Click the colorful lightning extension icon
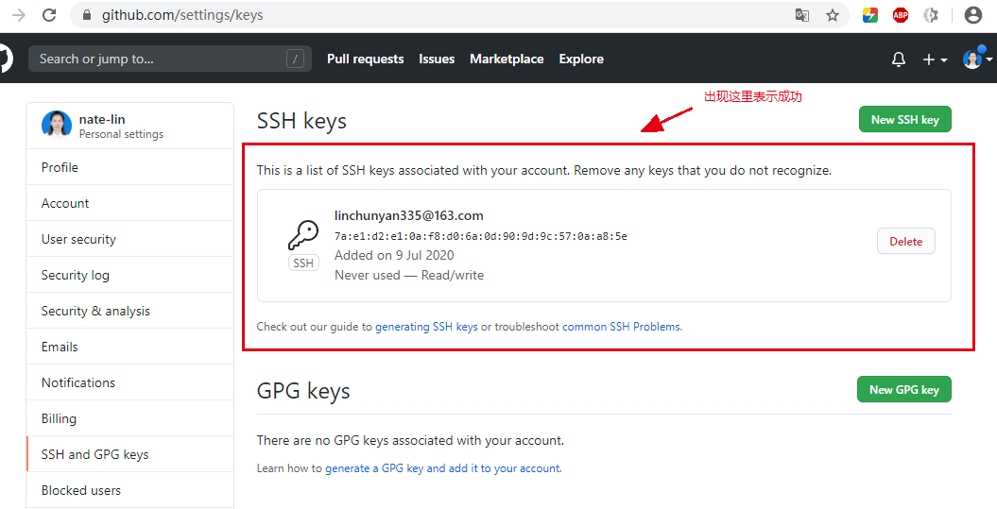Viewport: 997px width, 509px height. (870, 15)
